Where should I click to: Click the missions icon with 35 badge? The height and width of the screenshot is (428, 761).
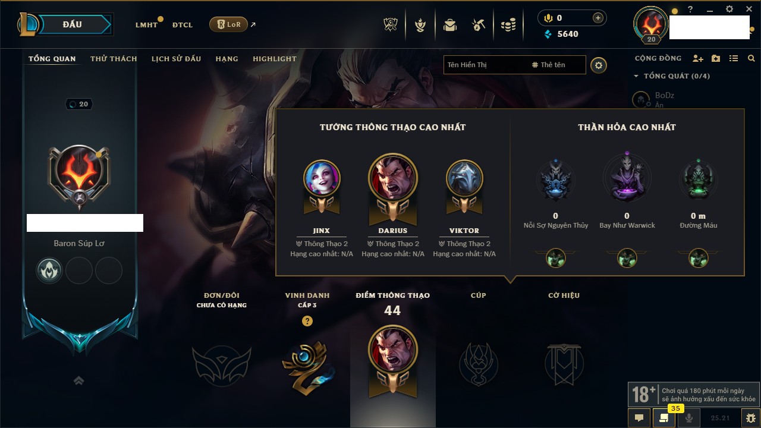pyautogui.click(x=664, y=418)
